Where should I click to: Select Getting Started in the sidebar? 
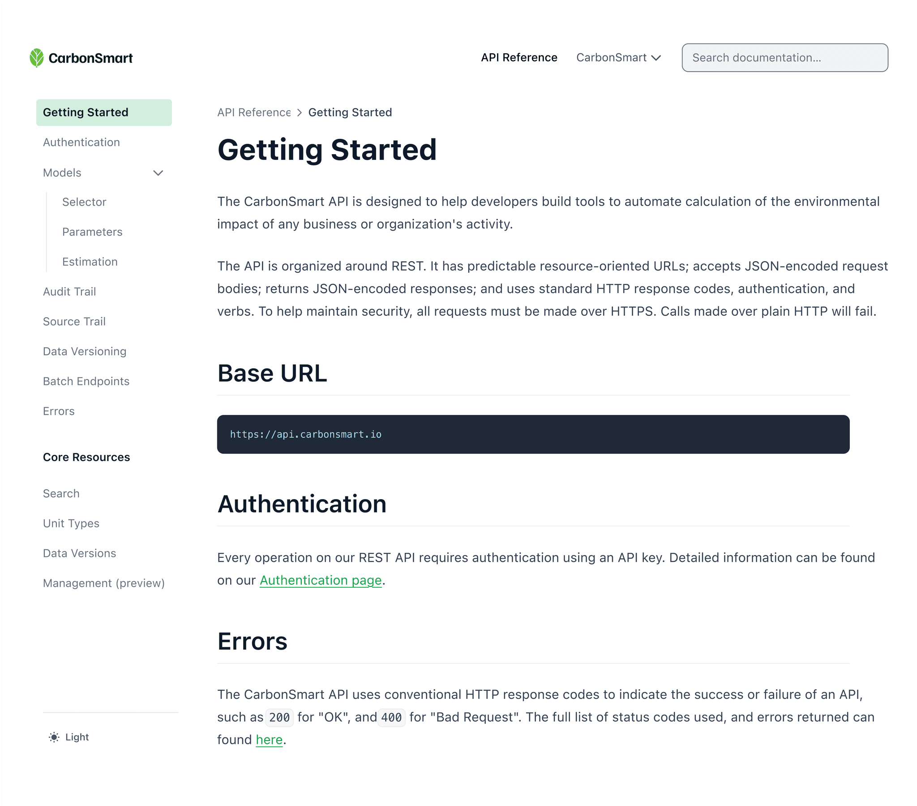click(x=85, y=112)
